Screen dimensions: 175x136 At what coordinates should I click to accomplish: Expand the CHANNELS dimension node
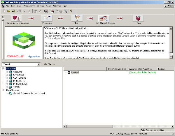point(7,75)
